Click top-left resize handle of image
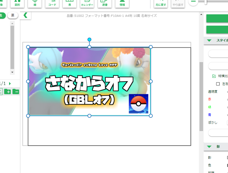Viewport: 228px width, 173px height. pyautogui.click(x=28, y=47)
